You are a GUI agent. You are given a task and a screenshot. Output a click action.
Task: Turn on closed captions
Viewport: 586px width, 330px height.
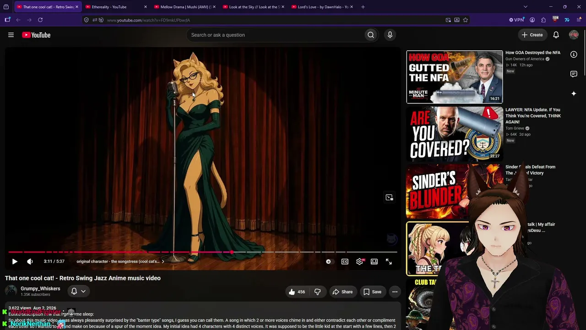345,261
